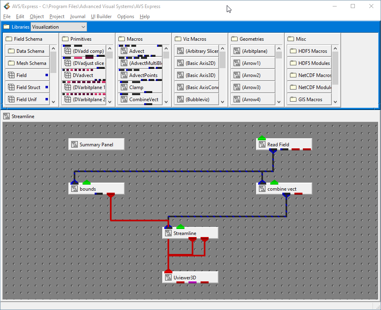Select the bounds module in network
This screenshot has width=381, height=310.
pyautogui.click(x=97, y=189)
